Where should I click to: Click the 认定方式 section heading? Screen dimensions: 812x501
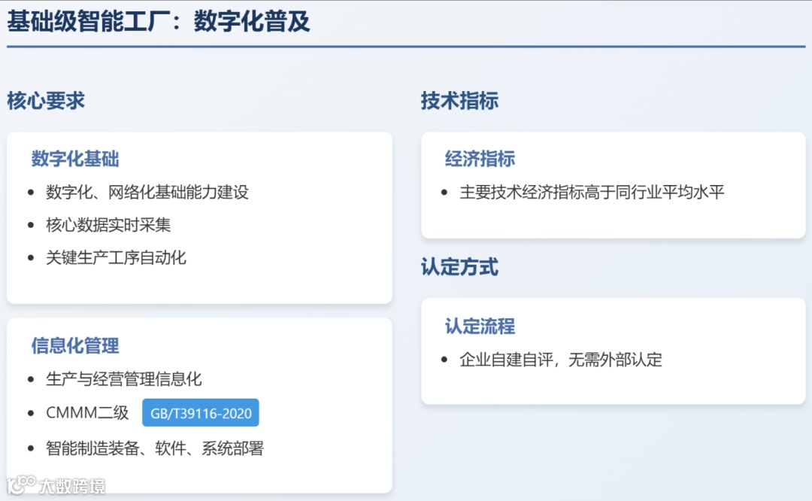(460, 267)
